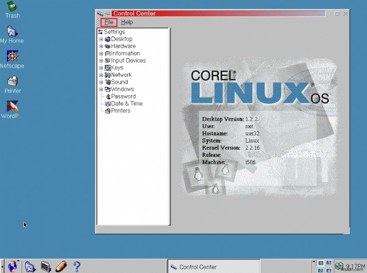The image size is (367, 273).
Task: Launch WordPerfect from the desktop
Action: click(12, 110)
